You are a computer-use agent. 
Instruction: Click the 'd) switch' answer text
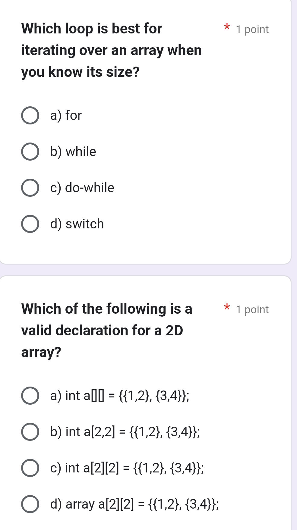[77, 224]
